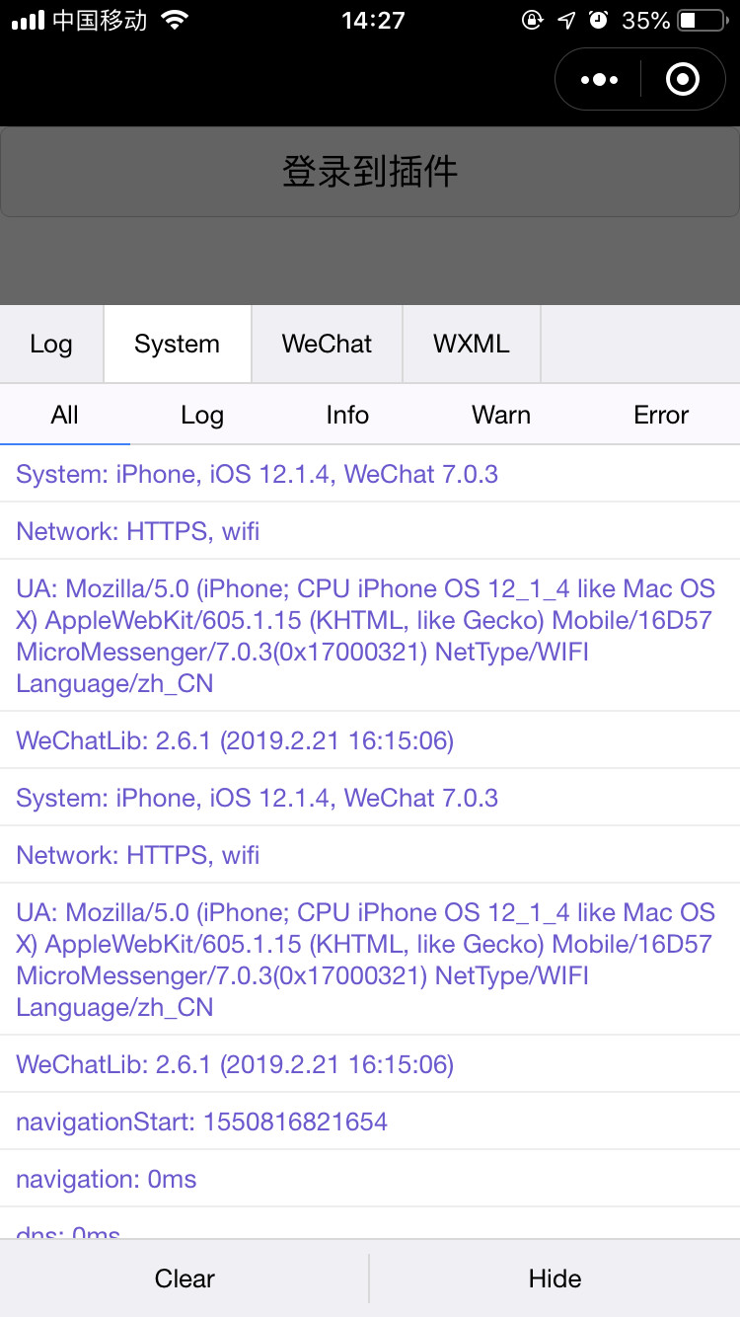This screenshot has height=1317, width=740.
Task: Open the WXML tab
Action: (x=472, y=344)
